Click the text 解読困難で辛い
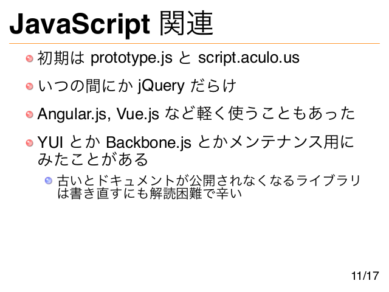Viewport: 389px width, 292px height. 196,193
